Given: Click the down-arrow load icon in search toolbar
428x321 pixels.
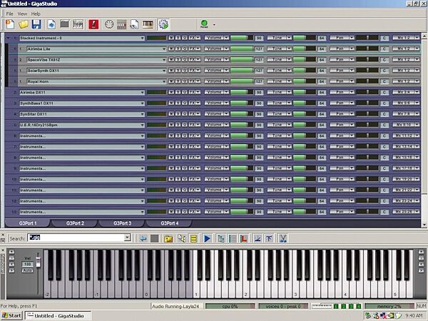Looking at the screenshot, I should click(257, 239).
